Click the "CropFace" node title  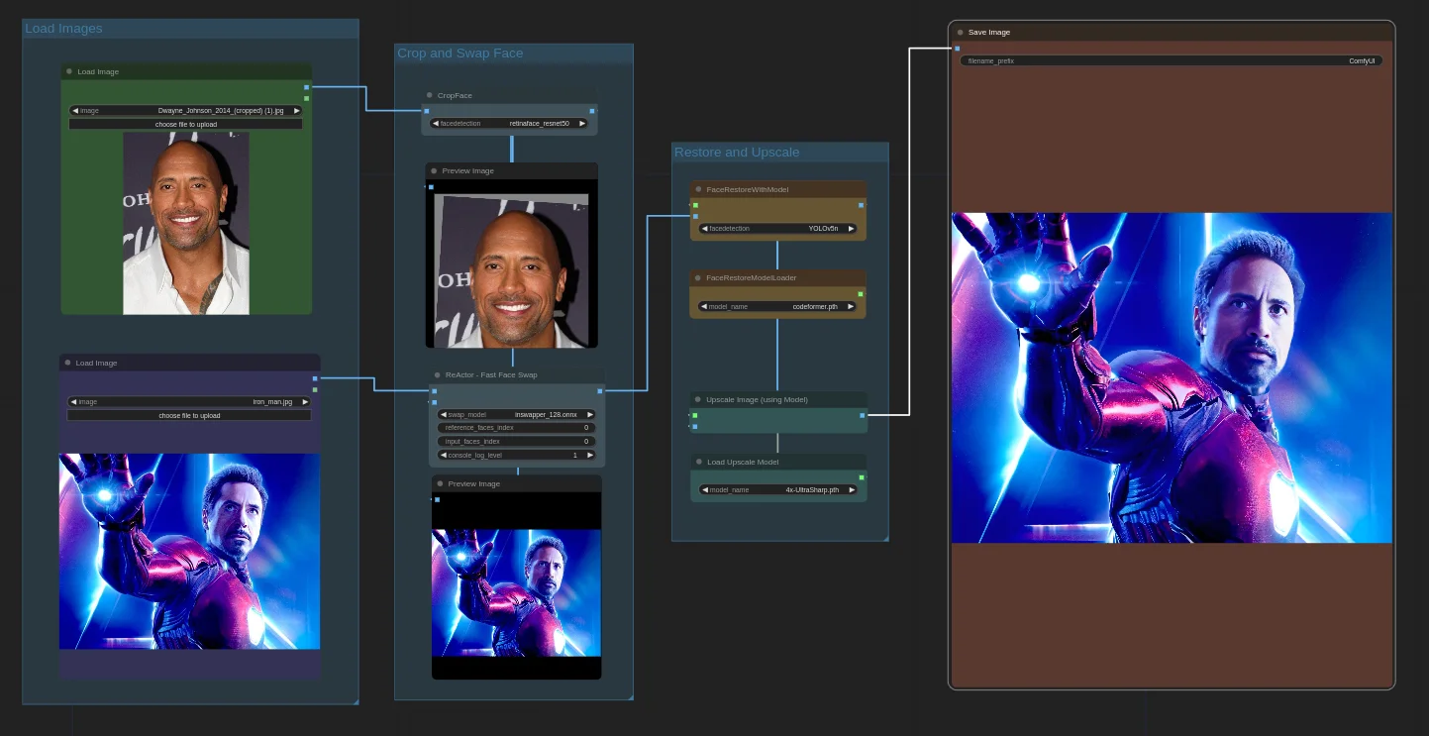tap(455, 96)
